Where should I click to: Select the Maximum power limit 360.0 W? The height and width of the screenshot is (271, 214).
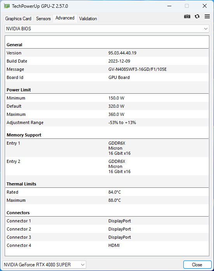(116, 114)
